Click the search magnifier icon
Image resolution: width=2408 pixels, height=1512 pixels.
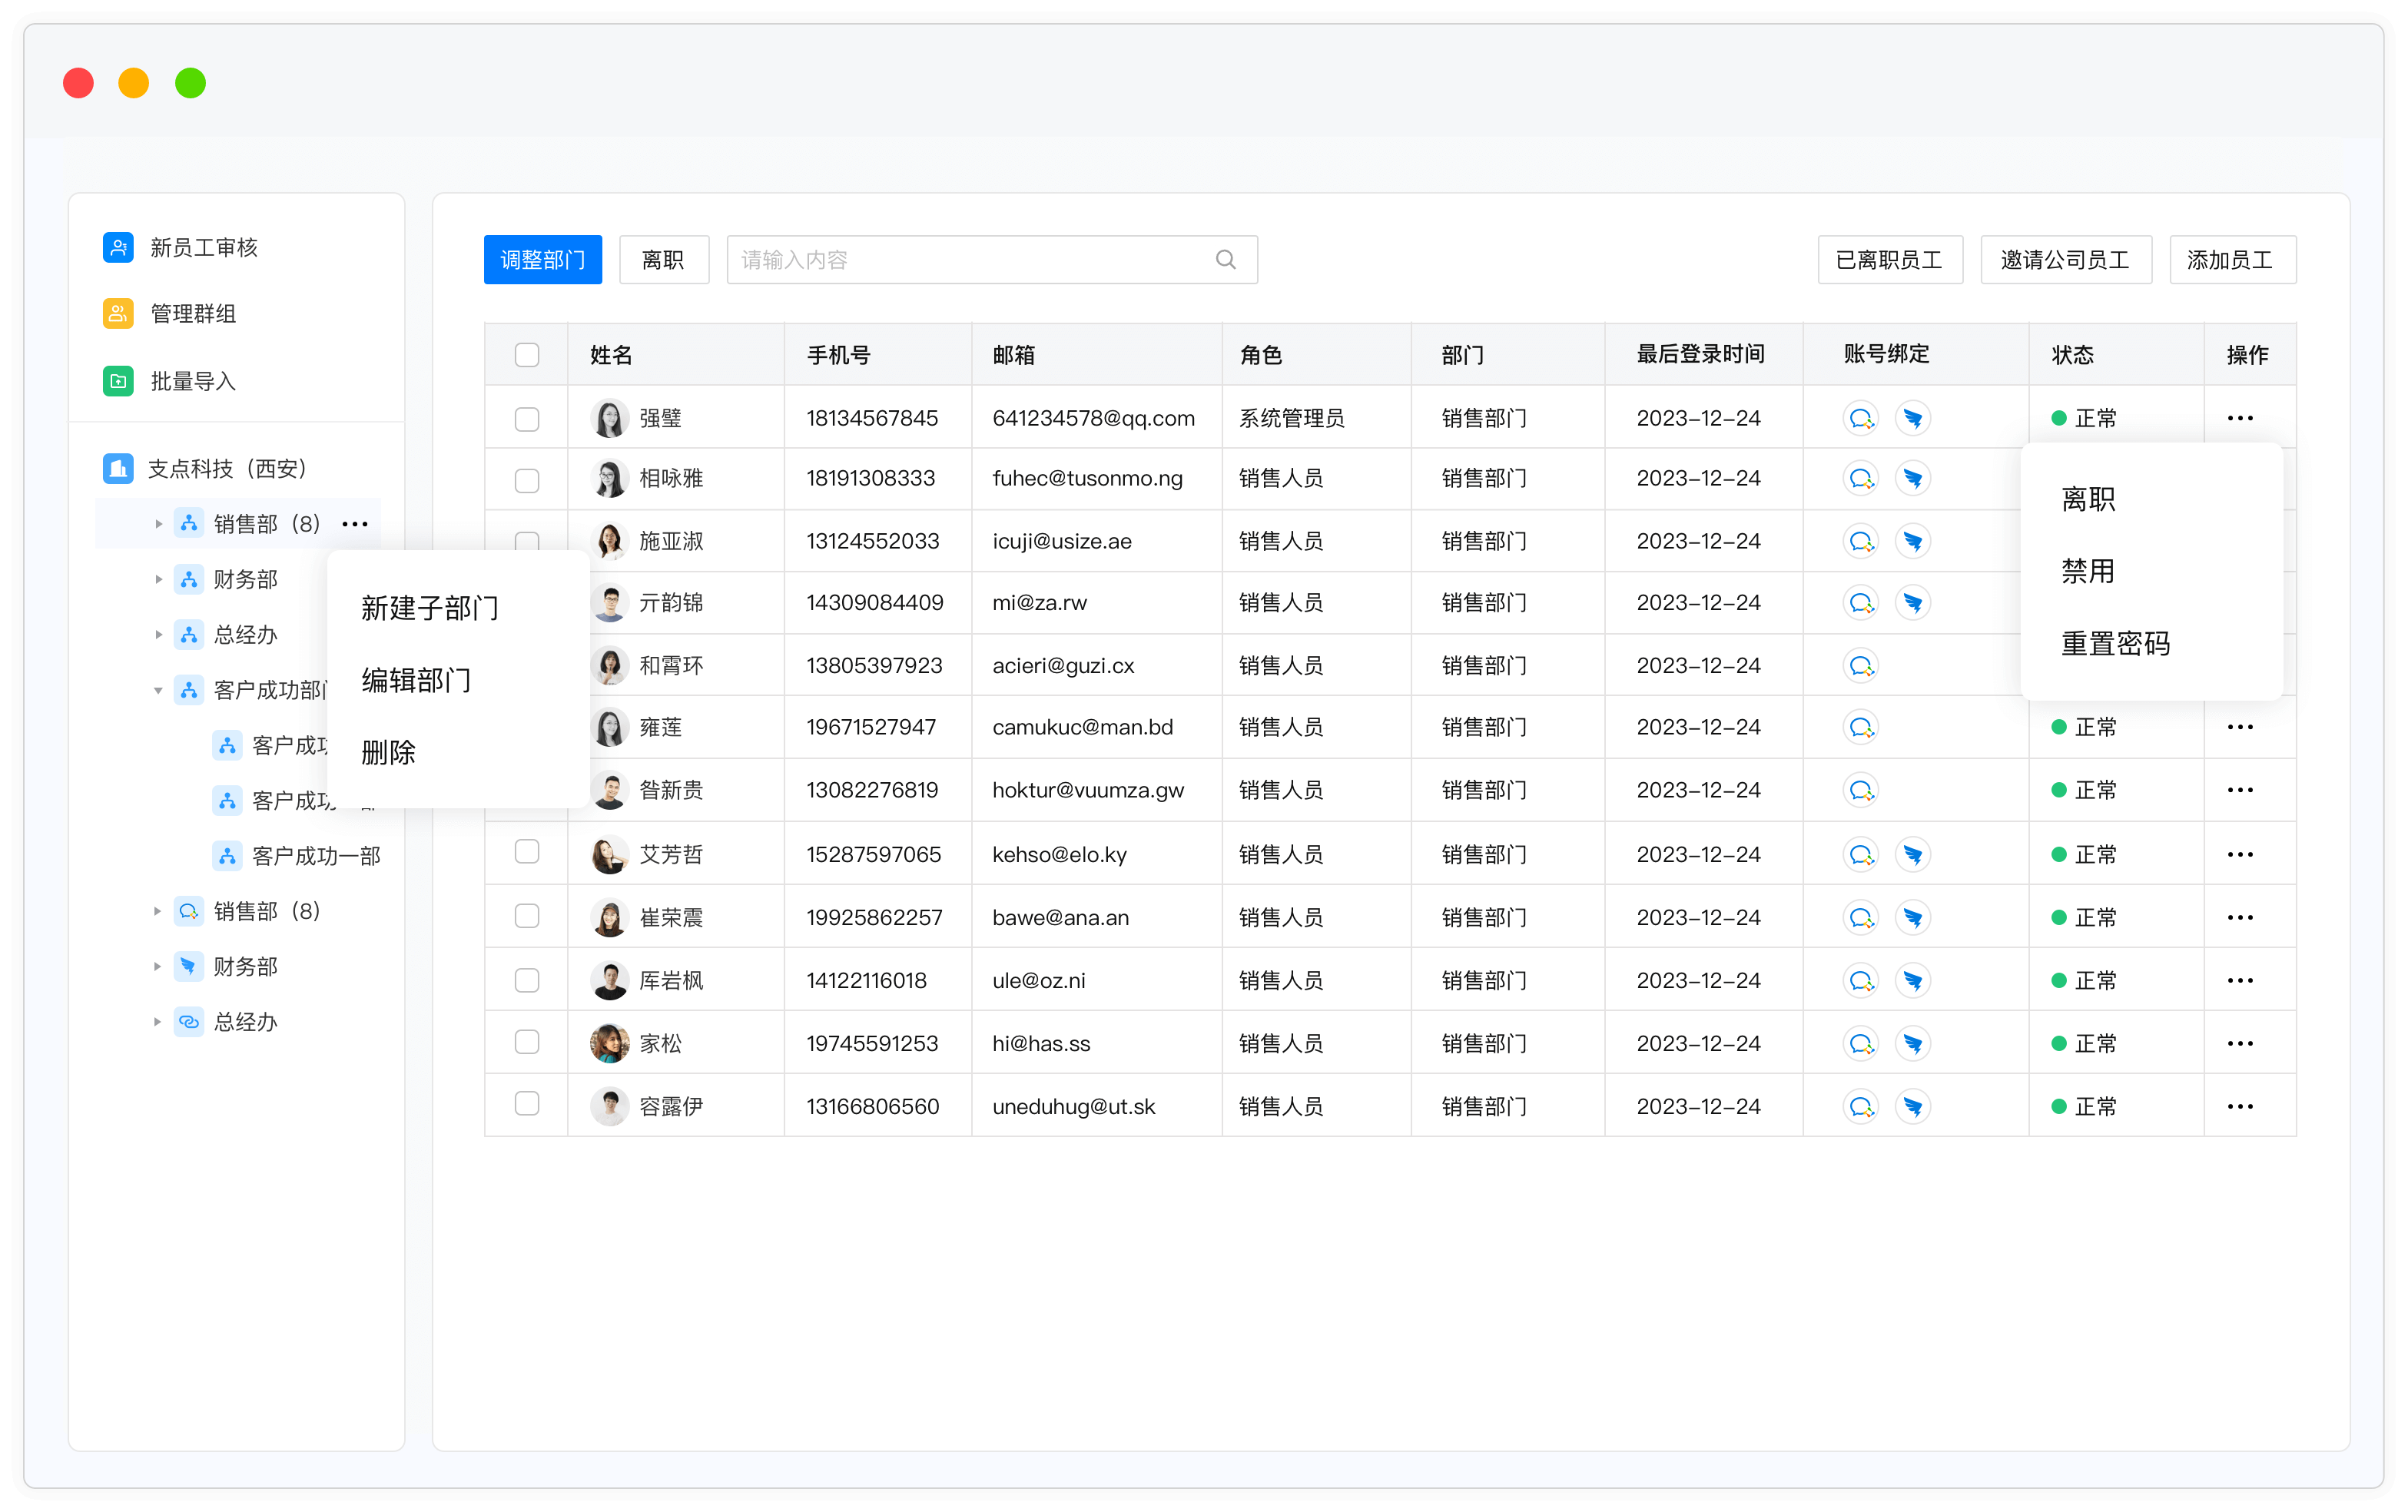pyautogui.click(x=1226, y=259)
